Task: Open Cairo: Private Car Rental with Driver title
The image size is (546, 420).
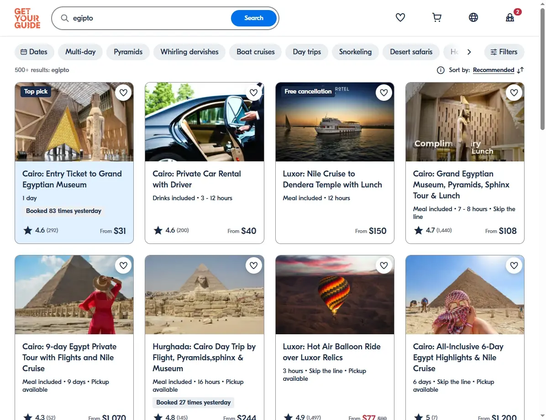Action: click(x=197, y=179)
